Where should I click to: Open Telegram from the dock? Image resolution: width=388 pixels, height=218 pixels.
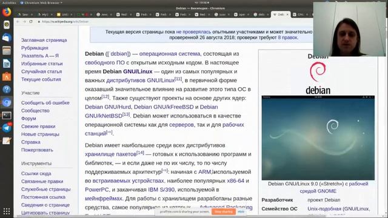point(7,128)
